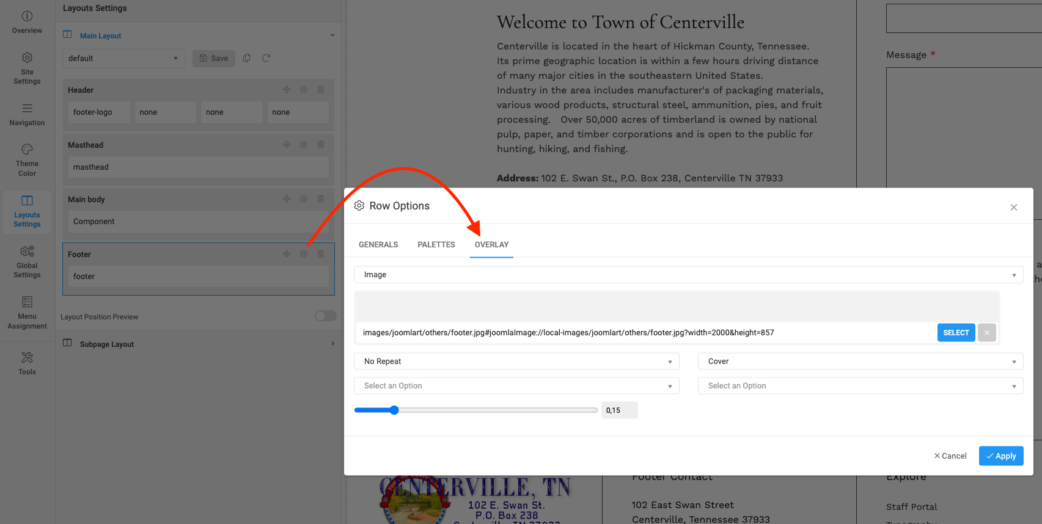
Task: Click the overlay opacity slider handle
Action: click(x=394, y=410)
